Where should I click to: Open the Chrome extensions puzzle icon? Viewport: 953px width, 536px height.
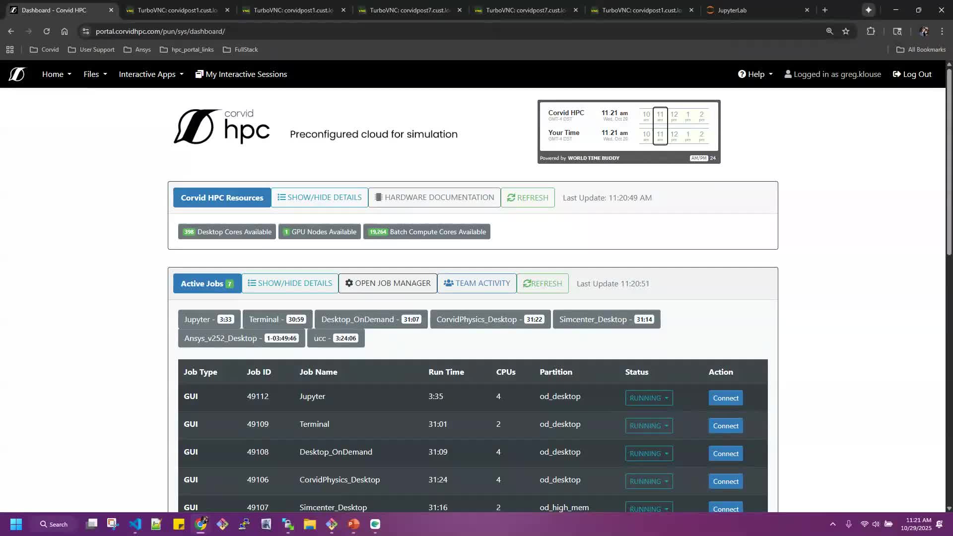point(871,31)
